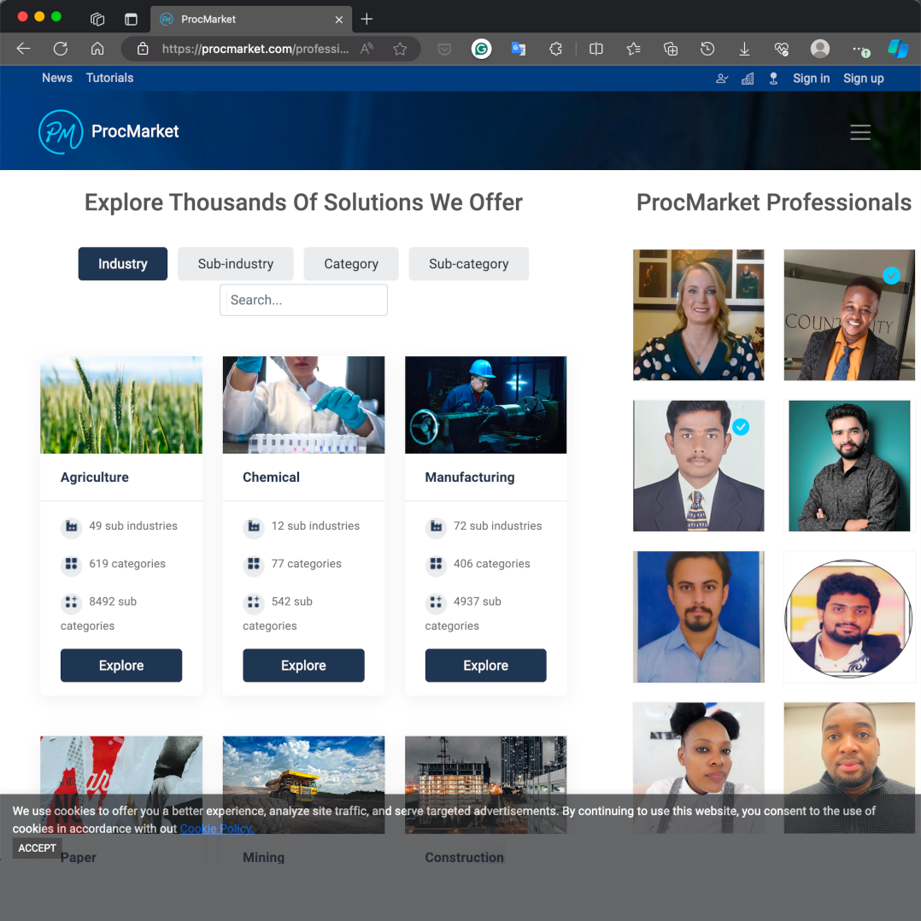921x921 pixels.
Task: Open browser essentials heart icon
Action: click(x=781, y=49)
